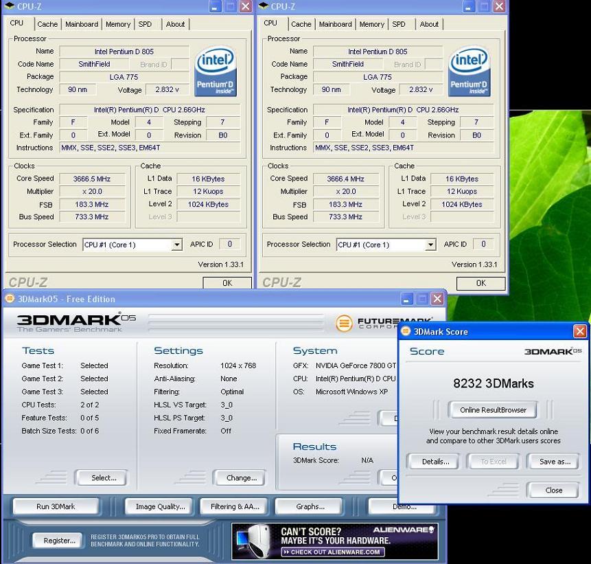Select CPU tab in left CPU-Z window
The height and width of the screenshot is (564, 591).
tap(16, 23)
